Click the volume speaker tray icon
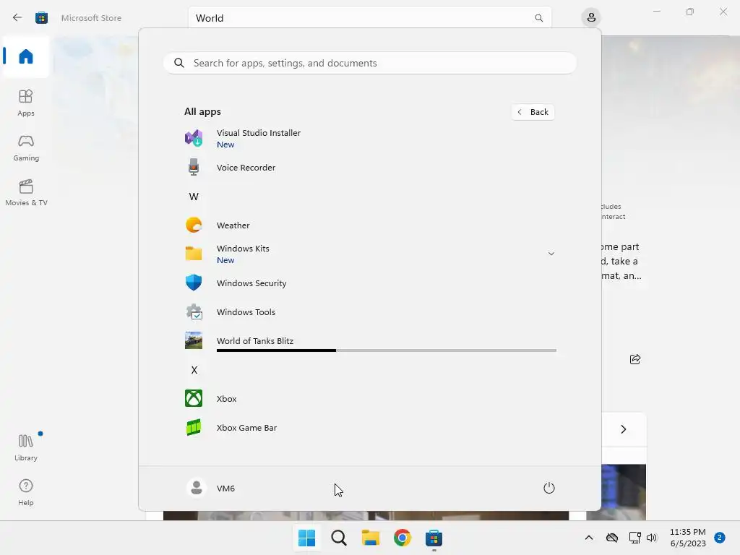Screen dimensions: 740x555 (x=652, y=538)
